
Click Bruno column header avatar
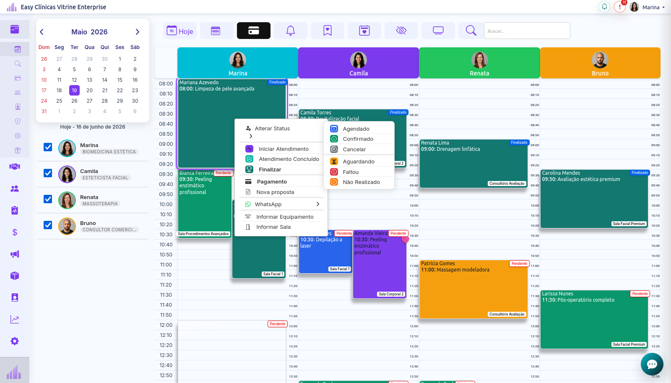pos(600,60)
